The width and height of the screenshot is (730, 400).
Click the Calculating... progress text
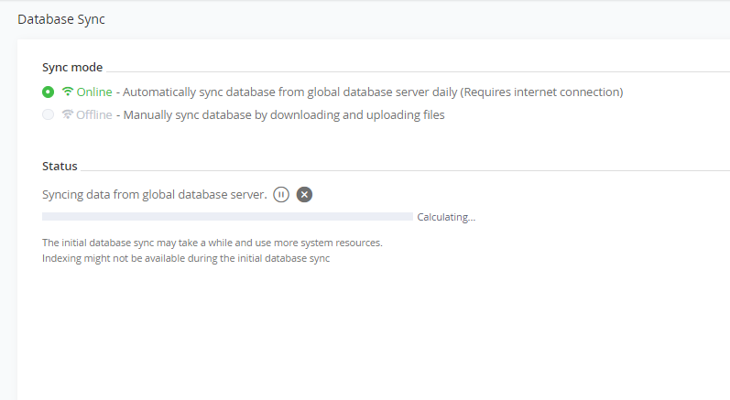pyautogui.click(x=446, y=218)
